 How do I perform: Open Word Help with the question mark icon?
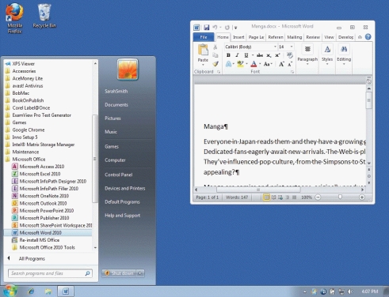pyautogui.click(x=368, y=37)
